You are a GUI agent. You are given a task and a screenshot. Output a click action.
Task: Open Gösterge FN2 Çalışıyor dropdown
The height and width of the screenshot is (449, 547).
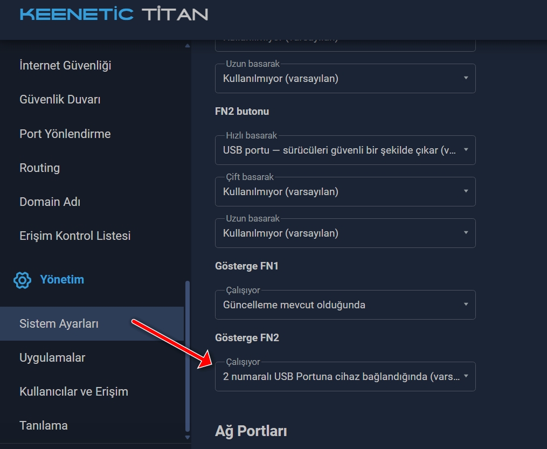click(345, 376)
